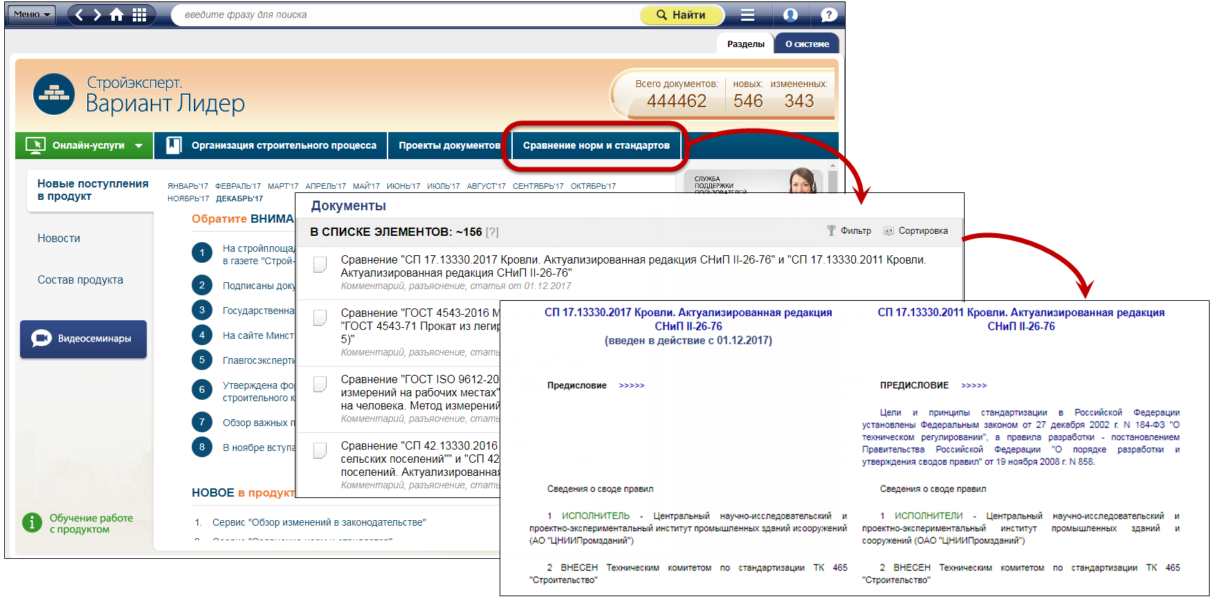Open the user profile icon

click(790, 15)
